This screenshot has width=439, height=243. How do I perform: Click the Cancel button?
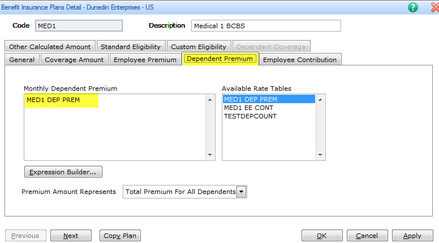tap(367, 236)
